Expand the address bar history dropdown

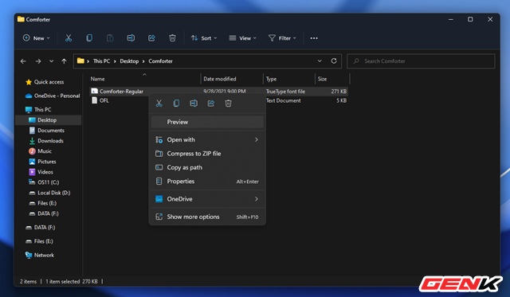click(x=320, y=61)
